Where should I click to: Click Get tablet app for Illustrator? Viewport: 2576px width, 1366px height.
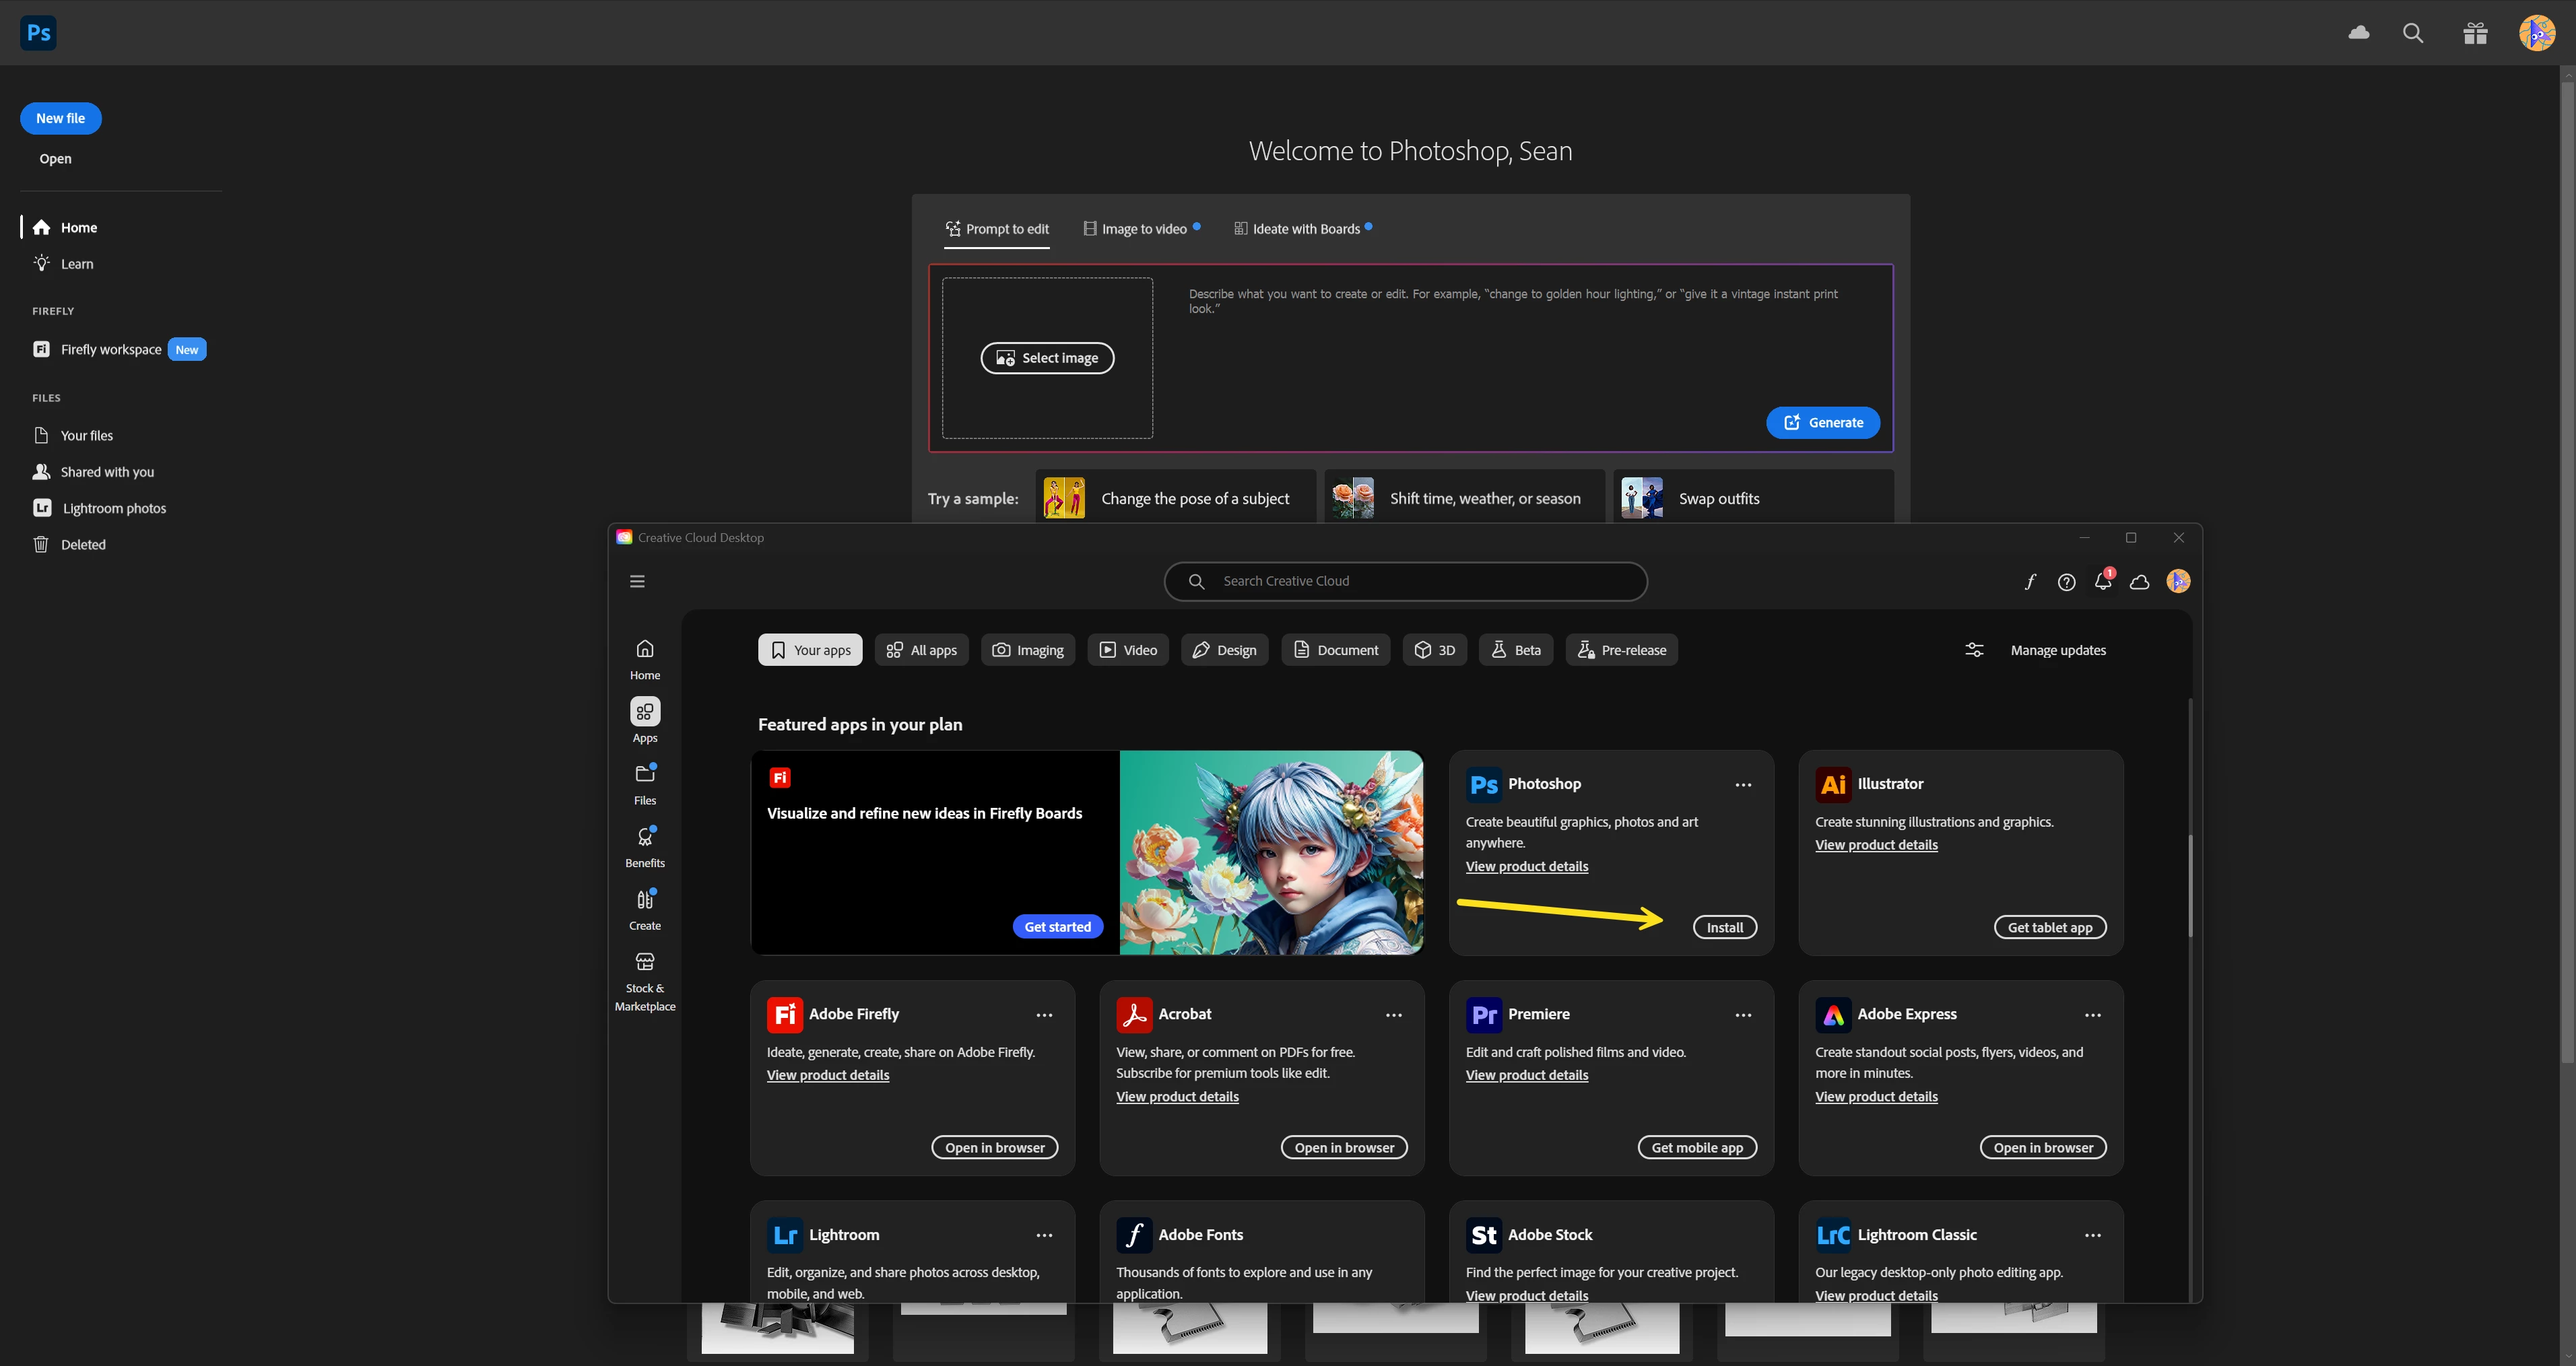(2050, 927)
